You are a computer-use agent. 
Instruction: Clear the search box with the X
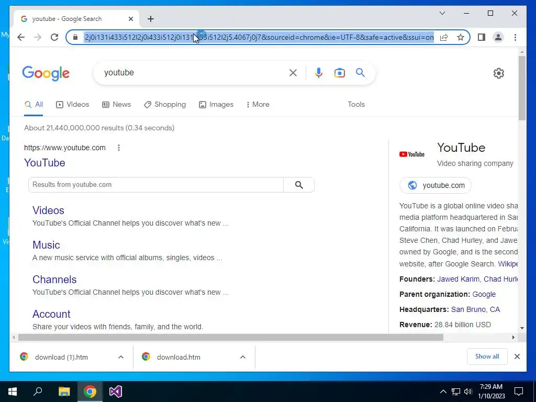(293, 73)
